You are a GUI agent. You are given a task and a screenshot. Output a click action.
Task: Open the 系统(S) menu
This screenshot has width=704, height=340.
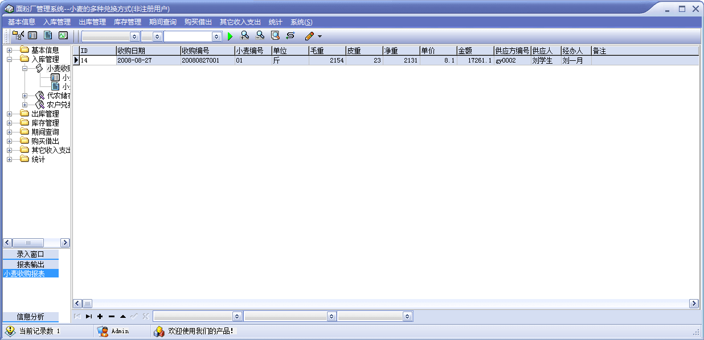[x=301, y=22]
